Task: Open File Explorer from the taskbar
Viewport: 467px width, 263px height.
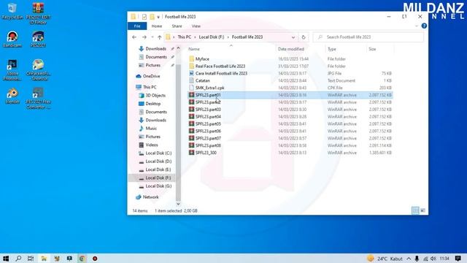Action: (x=44, y=259)
